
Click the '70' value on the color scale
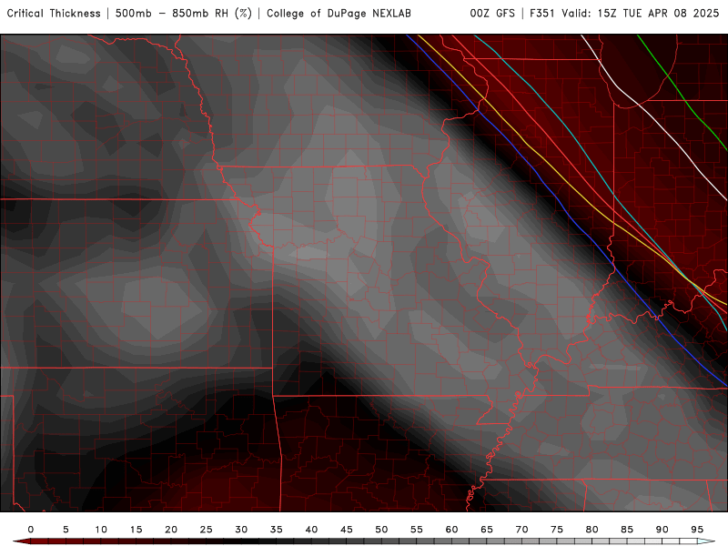521,530
